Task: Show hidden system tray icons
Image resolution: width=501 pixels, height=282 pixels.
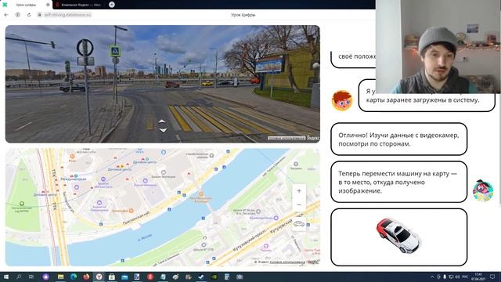Action: tap(432, 277)
